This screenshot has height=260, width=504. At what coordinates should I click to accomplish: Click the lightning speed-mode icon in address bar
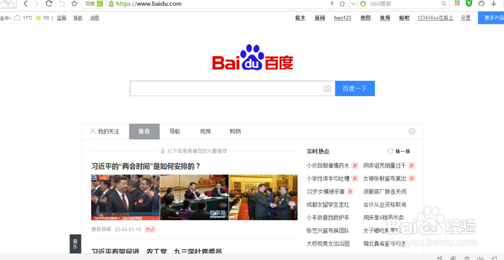click(332, 4)
